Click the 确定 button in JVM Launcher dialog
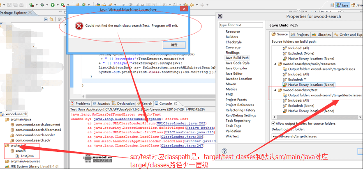 [174, 45]
